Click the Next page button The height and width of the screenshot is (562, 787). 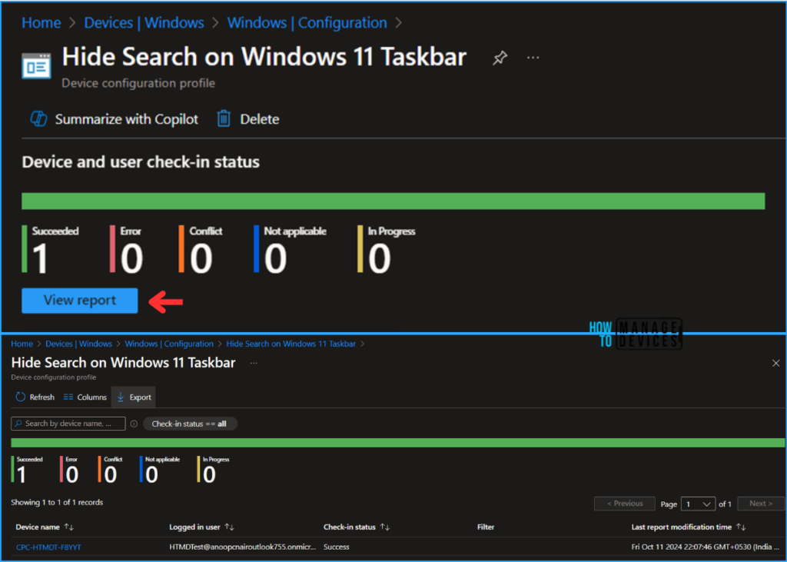761,504
